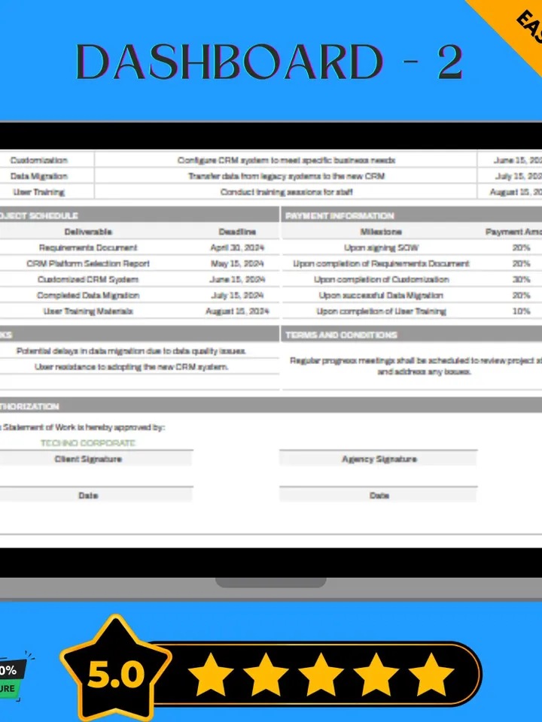Click the Client Signature label
The width and height of the screenshot is (542, 722).
coord(88,459)
